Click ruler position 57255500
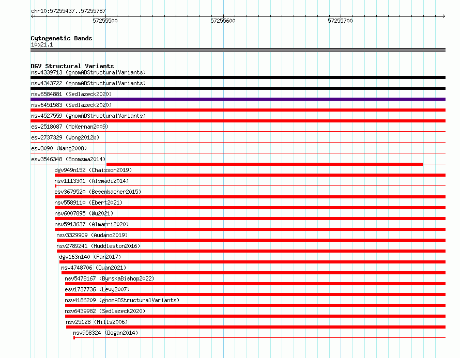 tap(105, 21)
